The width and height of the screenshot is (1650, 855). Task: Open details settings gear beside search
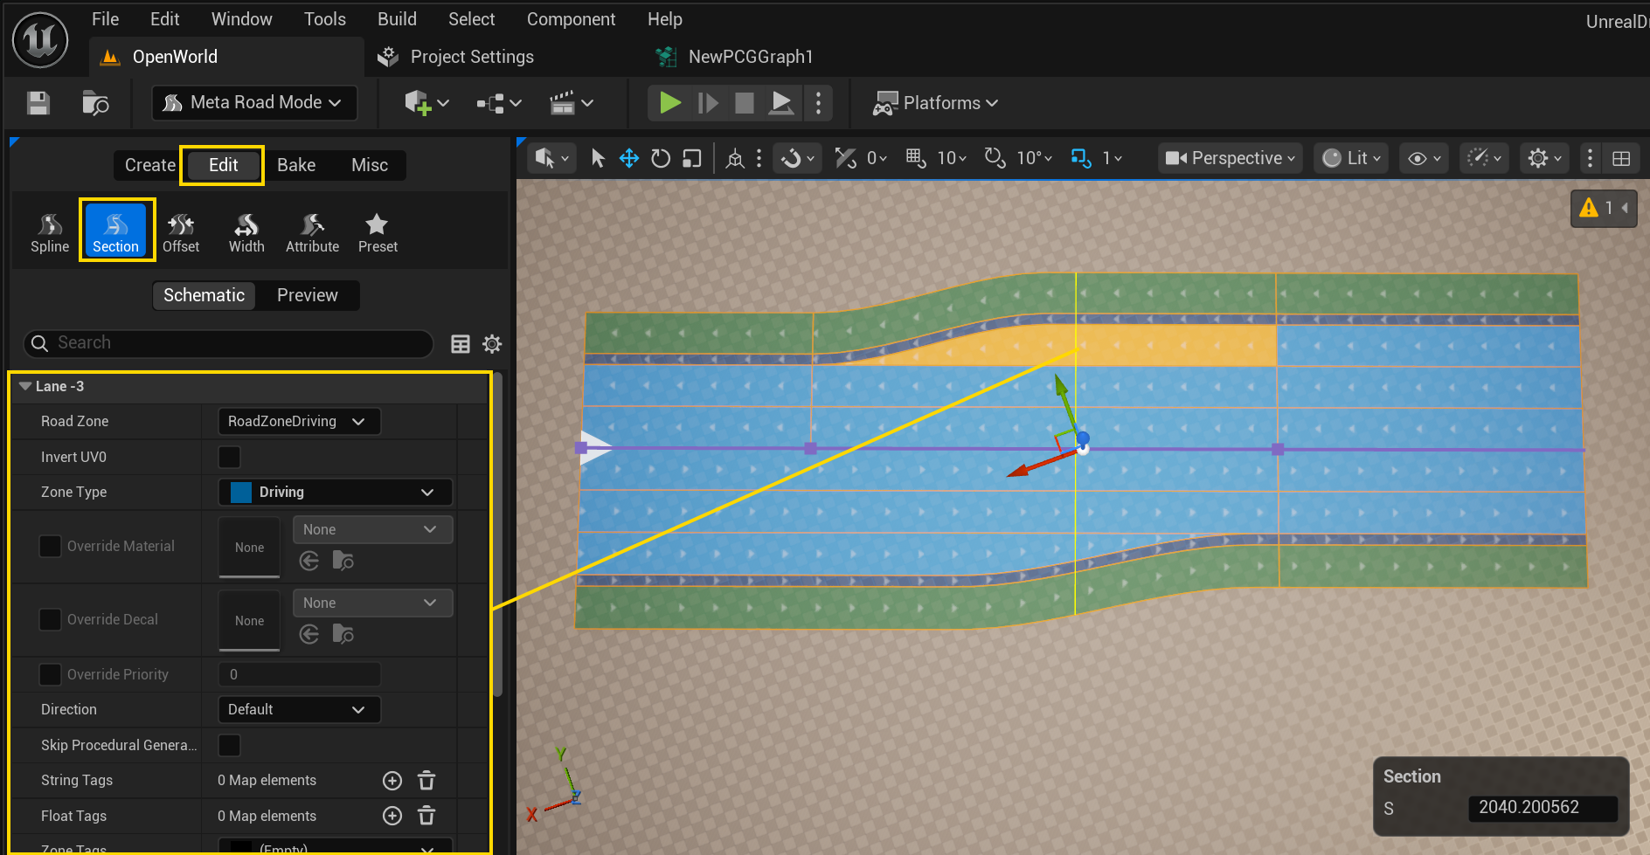[492, 344]
